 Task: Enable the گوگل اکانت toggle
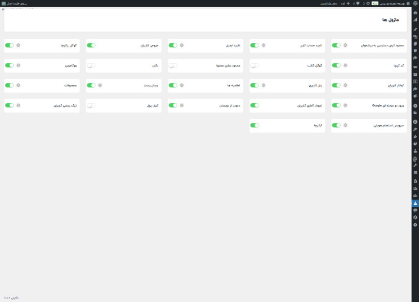[255, 65]
